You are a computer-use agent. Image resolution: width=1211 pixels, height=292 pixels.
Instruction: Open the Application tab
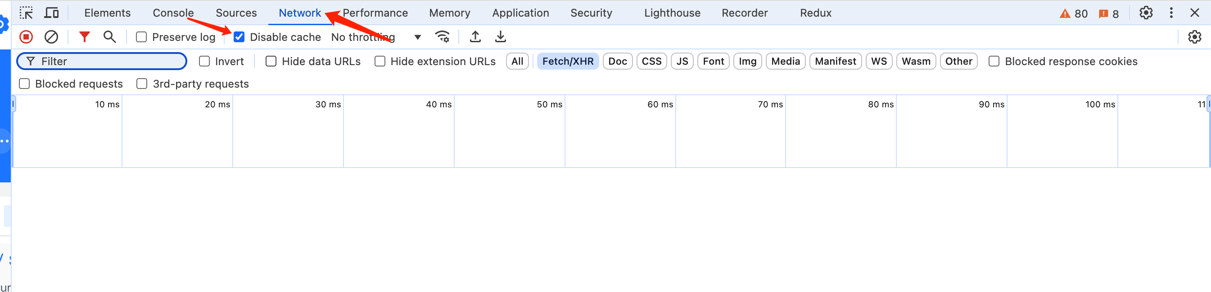[x=520, y=13]
